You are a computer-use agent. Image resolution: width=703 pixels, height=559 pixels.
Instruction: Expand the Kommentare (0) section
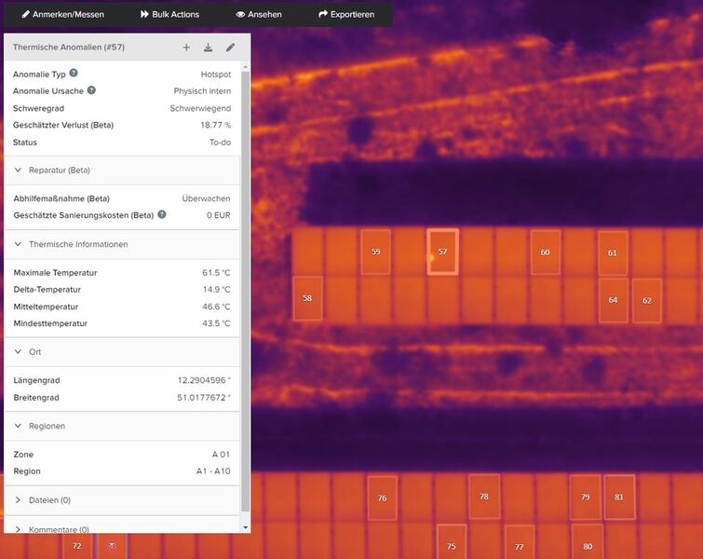click(19, 529)
